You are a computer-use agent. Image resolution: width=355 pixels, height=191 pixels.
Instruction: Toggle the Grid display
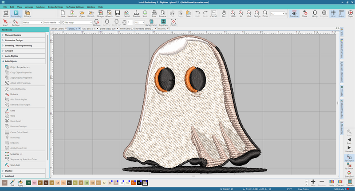click(x=333, y=14)
